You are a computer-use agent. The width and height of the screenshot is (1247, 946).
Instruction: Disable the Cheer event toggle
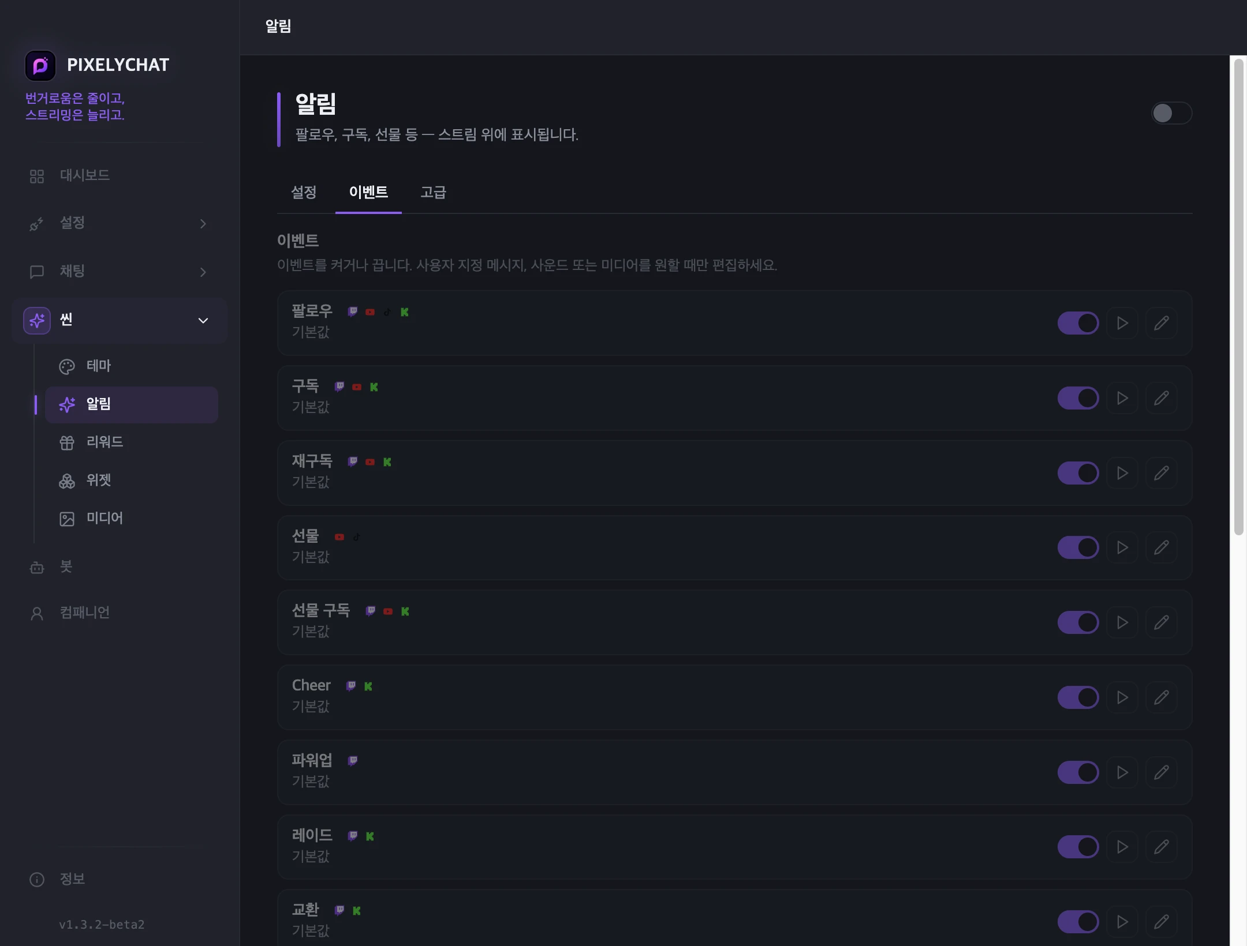1078,697
